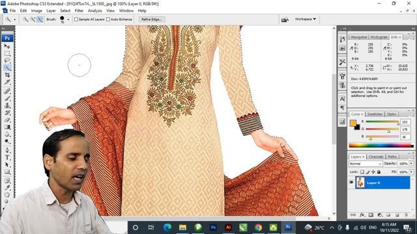Select the Lasso tool
The image size is (417, 234).
(7, 60)
